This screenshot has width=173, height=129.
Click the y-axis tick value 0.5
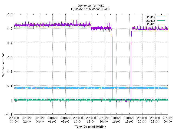[10, 28]
